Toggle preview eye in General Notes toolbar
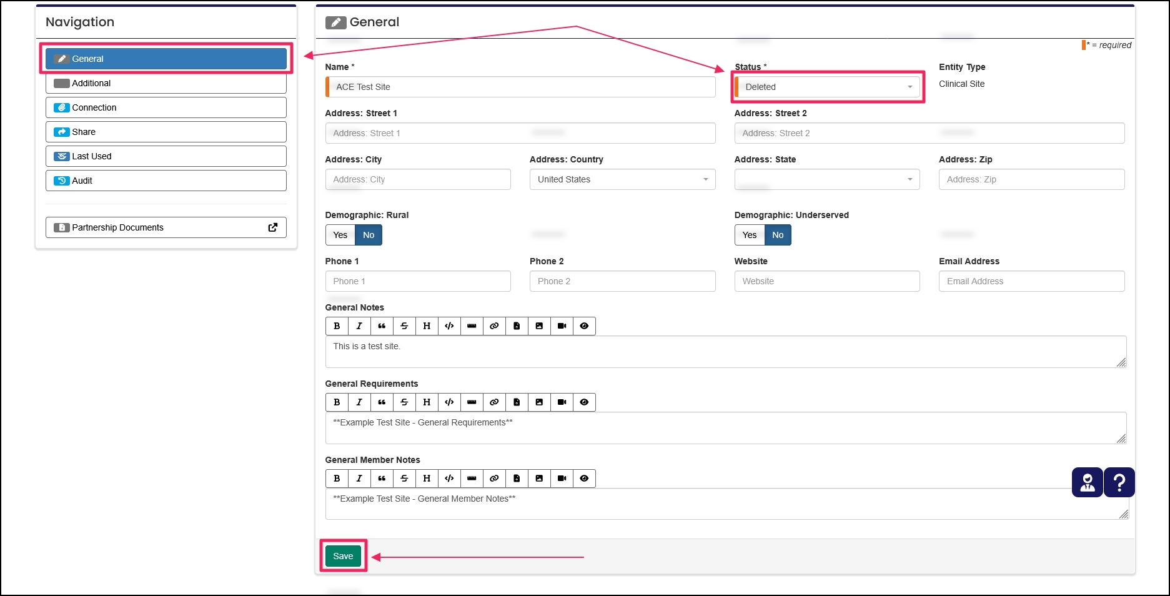 [x=584, y=326]
